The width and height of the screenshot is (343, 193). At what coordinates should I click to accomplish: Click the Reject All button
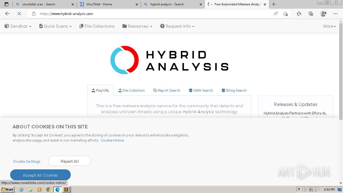[70, 161]
